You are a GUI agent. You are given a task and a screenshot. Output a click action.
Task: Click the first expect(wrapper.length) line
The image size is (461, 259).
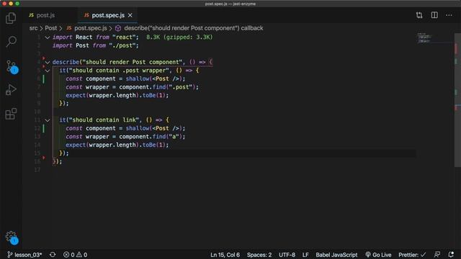117,95
